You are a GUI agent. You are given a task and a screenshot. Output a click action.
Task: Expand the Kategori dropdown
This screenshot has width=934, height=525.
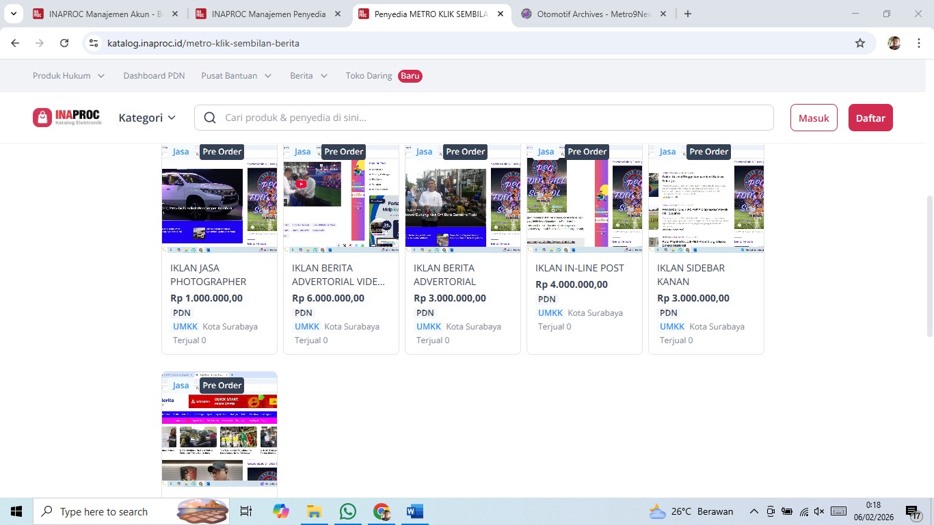pos(147,118)
